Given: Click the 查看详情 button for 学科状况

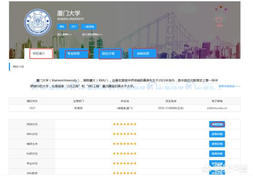Looking at the screenshot, I should point(217,134).
